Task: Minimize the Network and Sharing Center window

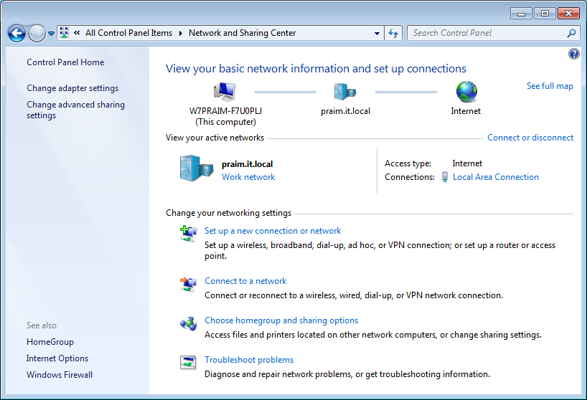Action: click(x=521, y=14)
